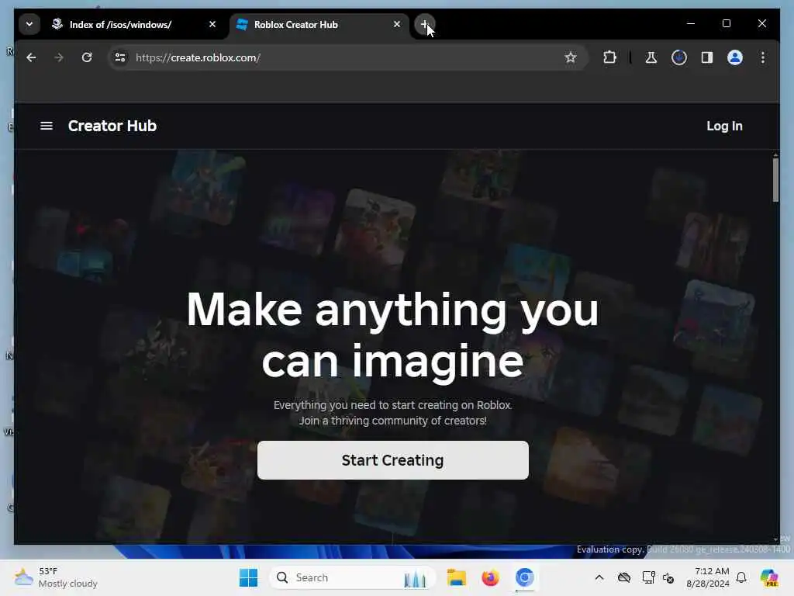
Task: Open the Creator Hub hamburger menu
Action: 46,126
